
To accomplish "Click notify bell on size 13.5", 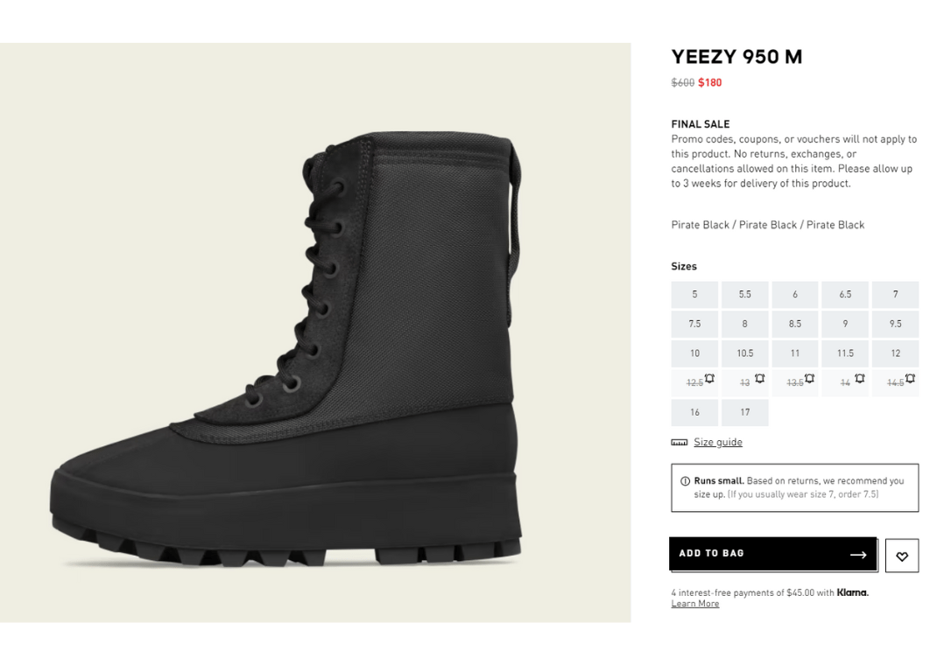I will click(809, 379).
